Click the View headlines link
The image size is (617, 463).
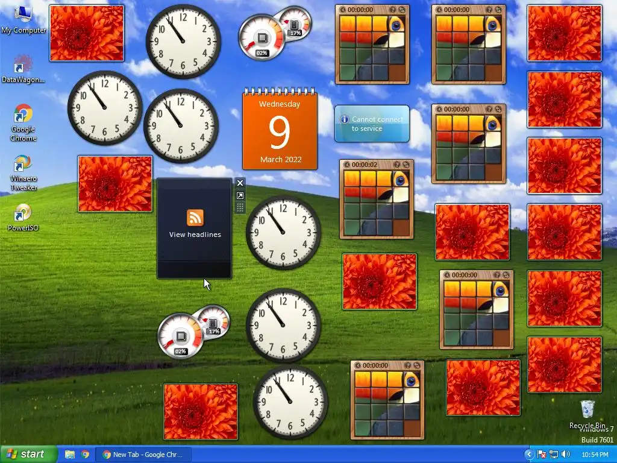tap(195, 235)
